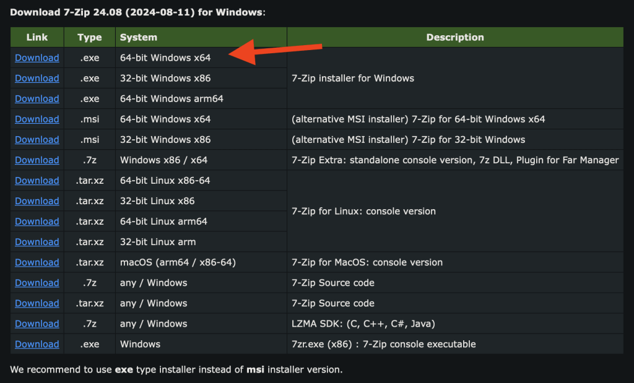This screenshot has height=383, width=634.
Task: Click the "Type" column header
Action: click(90, 38)
